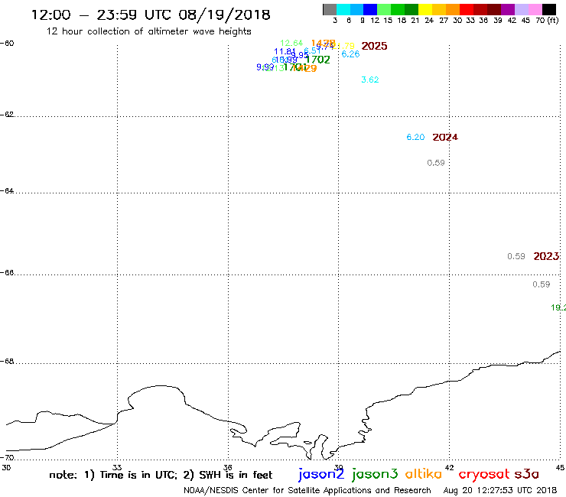Click the "-68" latitude axis label
The width and height of the screenshot is (566, 497).
coord(8,362)
